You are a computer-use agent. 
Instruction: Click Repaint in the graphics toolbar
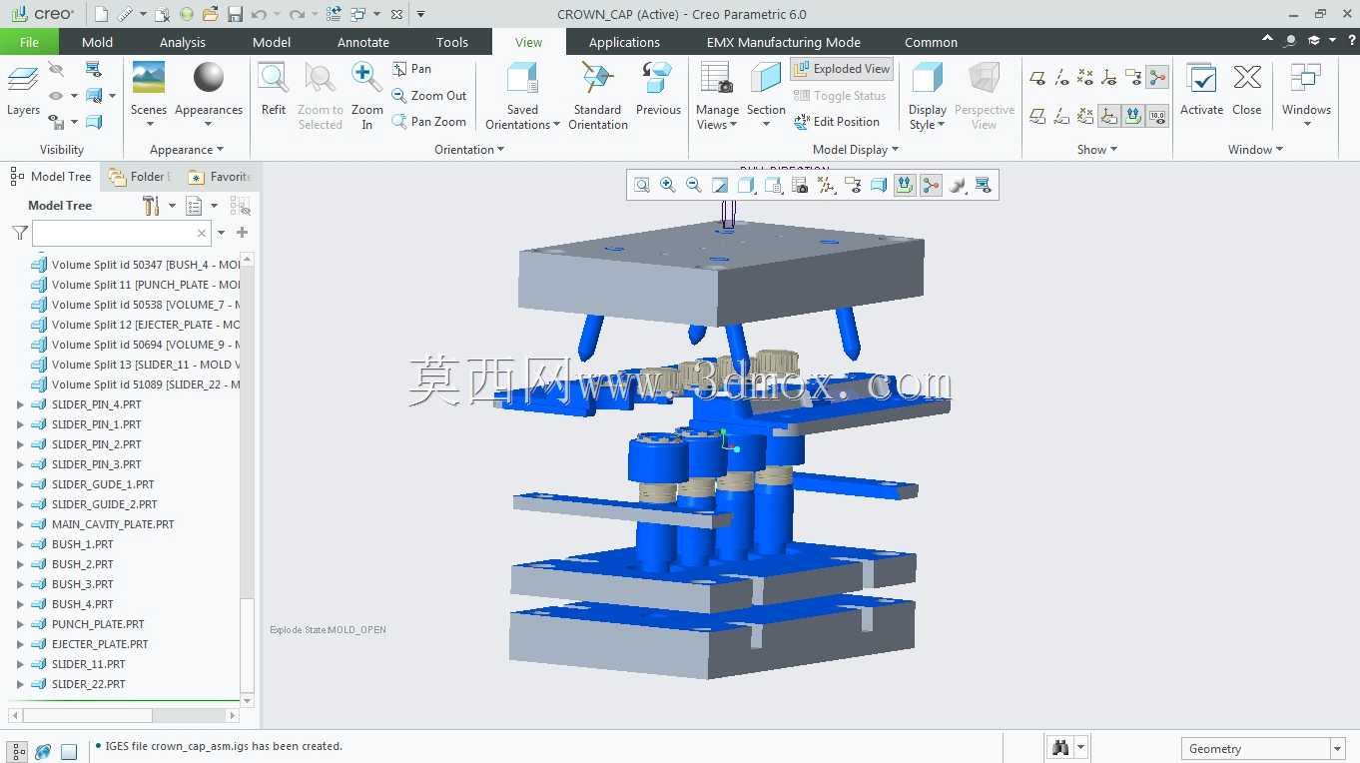(x=720, y=185)
